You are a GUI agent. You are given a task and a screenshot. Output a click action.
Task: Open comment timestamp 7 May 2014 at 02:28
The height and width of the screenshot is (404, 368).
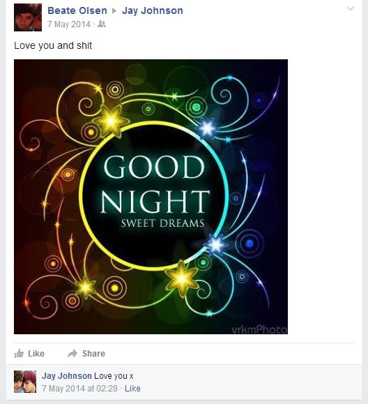[79, 388]
